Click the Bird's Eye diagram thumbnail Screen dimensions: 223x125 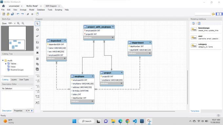pyautogui.click(x=17, y=38)
